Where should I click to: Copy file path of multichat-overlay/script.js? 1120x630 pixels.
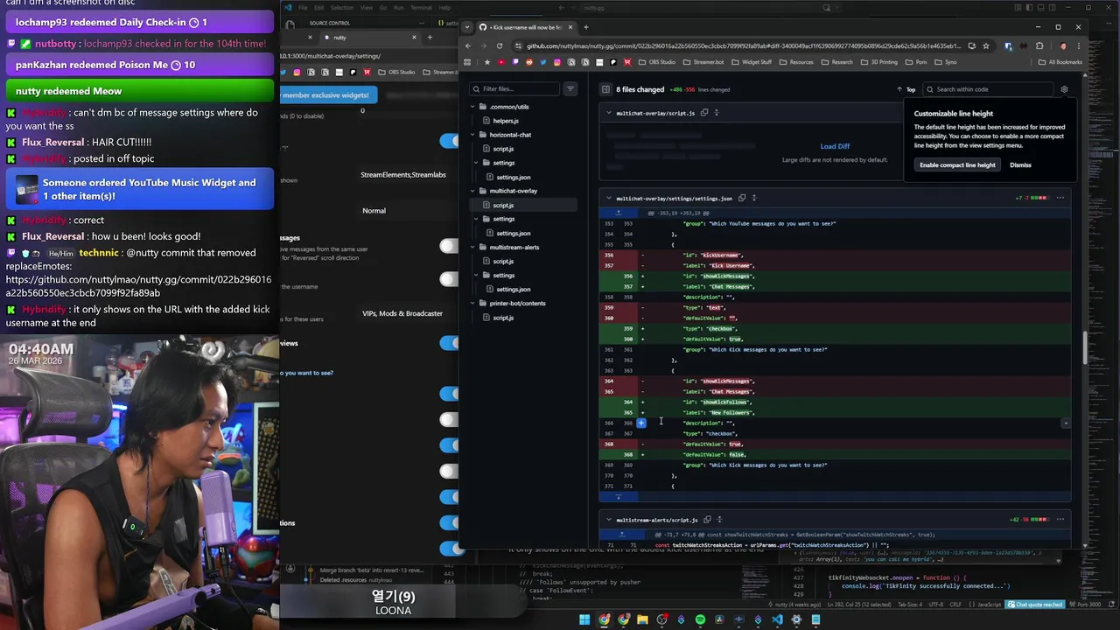tap(704, 113)
